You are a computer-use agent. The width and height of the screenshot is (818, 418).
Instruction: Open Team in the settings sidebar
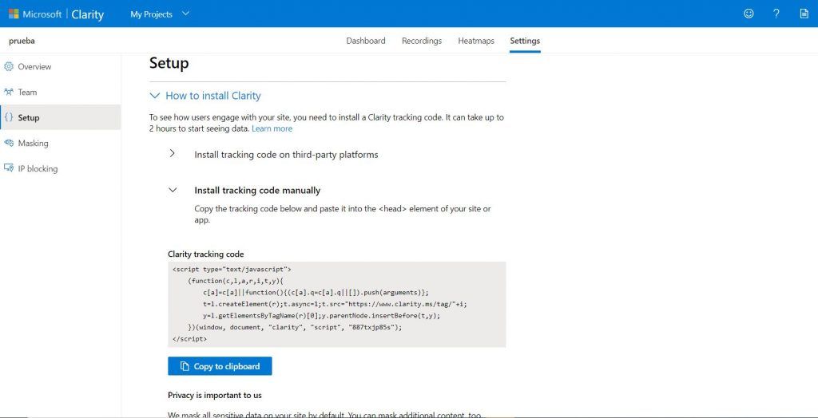tap(61, 93)
